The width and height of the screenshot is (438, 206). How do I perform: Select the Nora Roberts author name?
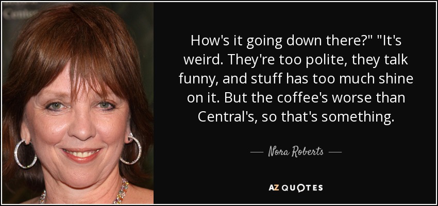[296, 152]
